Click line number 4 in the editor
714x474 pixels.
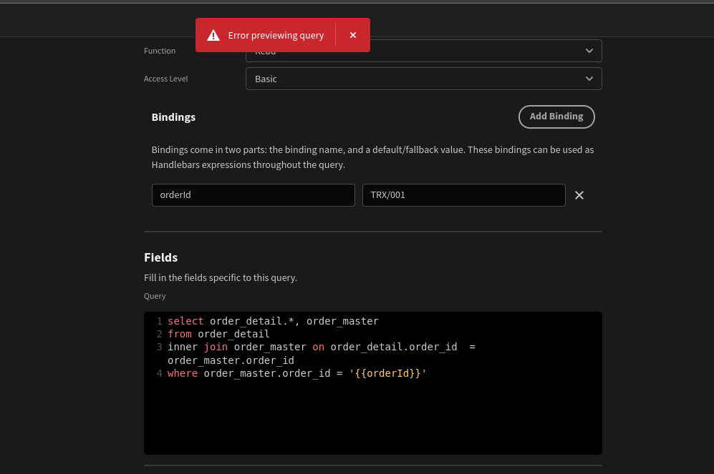click(x=159, y=372)
